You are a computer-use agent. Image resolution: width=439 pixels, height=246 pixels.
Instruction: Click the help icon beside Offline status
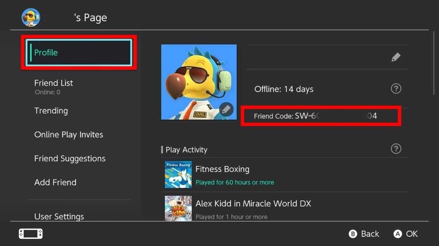tap(396, 89)
